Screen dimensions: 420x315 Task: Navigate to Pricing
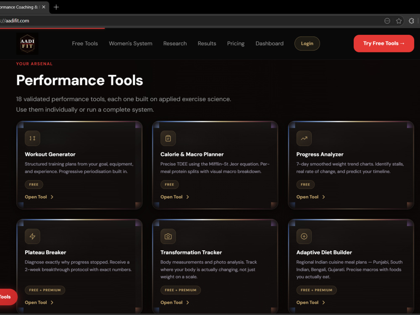tap(236, 43)
